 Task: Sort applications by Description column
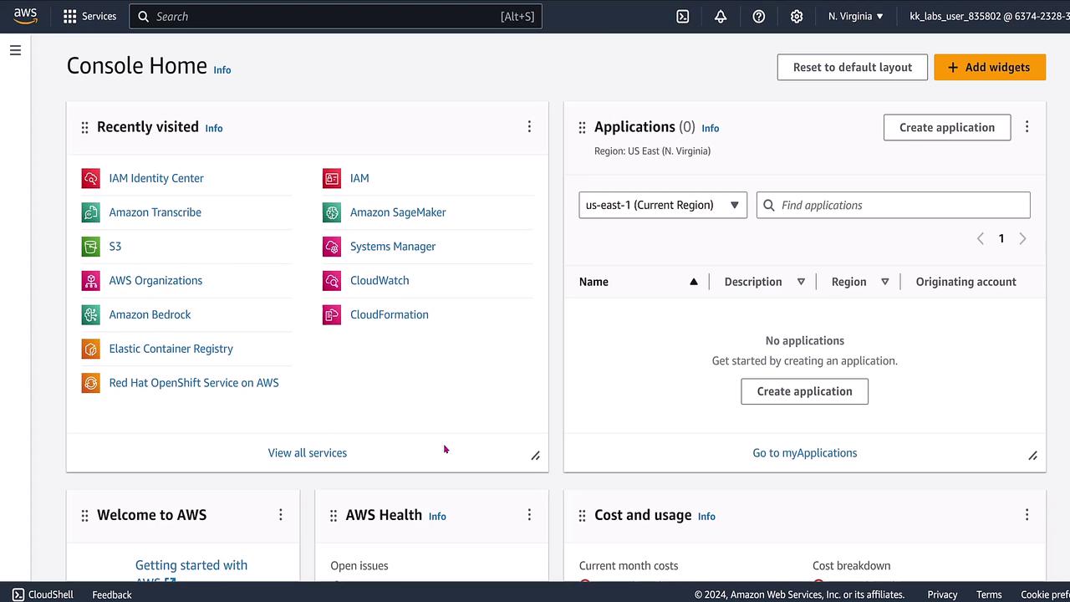[801, 282]
